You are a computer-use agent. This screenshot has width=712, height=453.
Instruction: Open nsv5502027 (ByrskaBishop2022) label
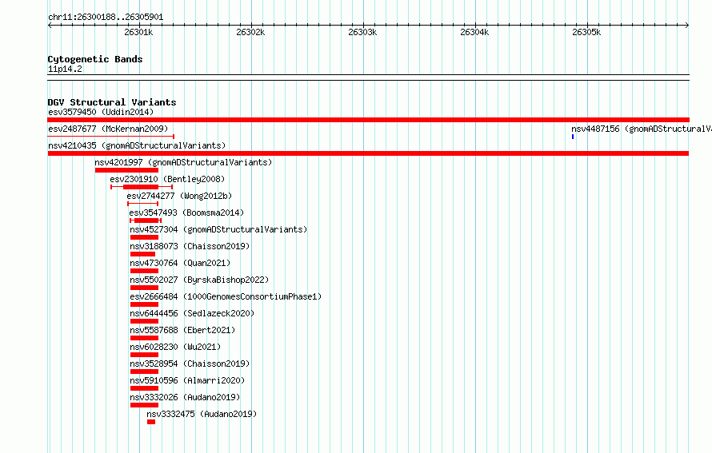199,280
